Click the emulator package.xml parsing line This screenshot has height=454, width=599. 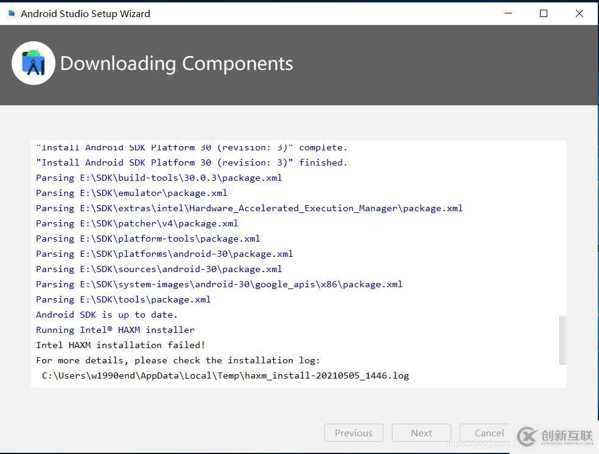point(131,193)
